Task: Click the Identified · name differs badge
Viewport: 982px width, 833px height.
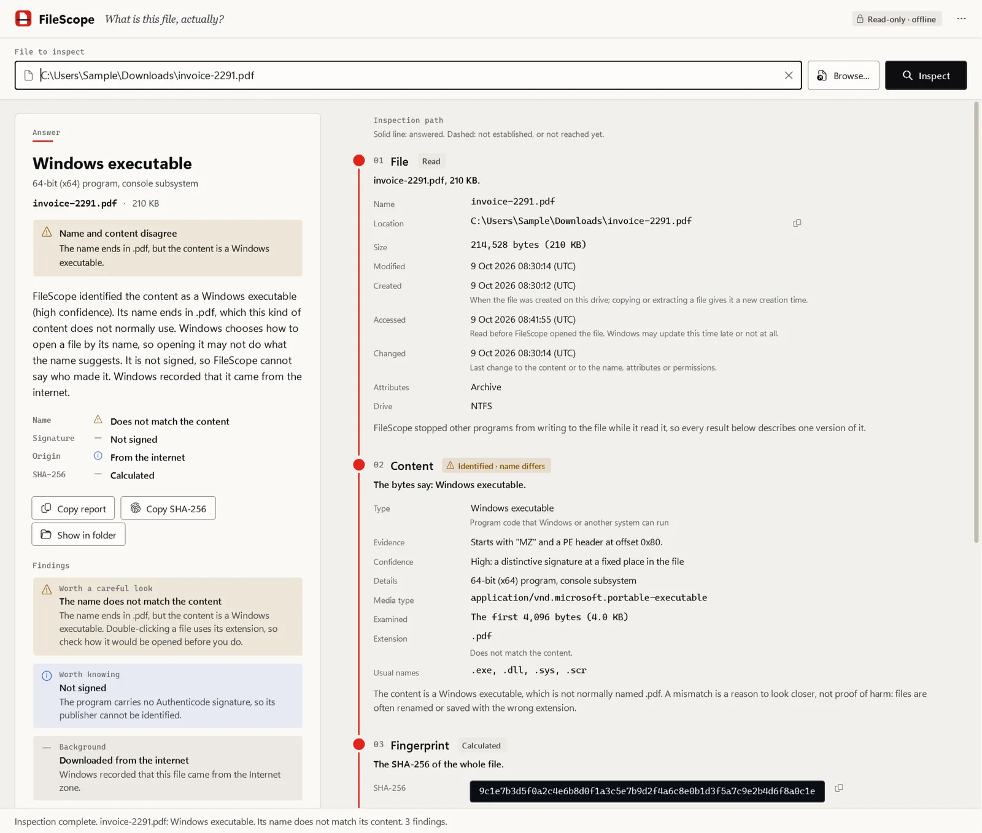Action: (496, 466)
